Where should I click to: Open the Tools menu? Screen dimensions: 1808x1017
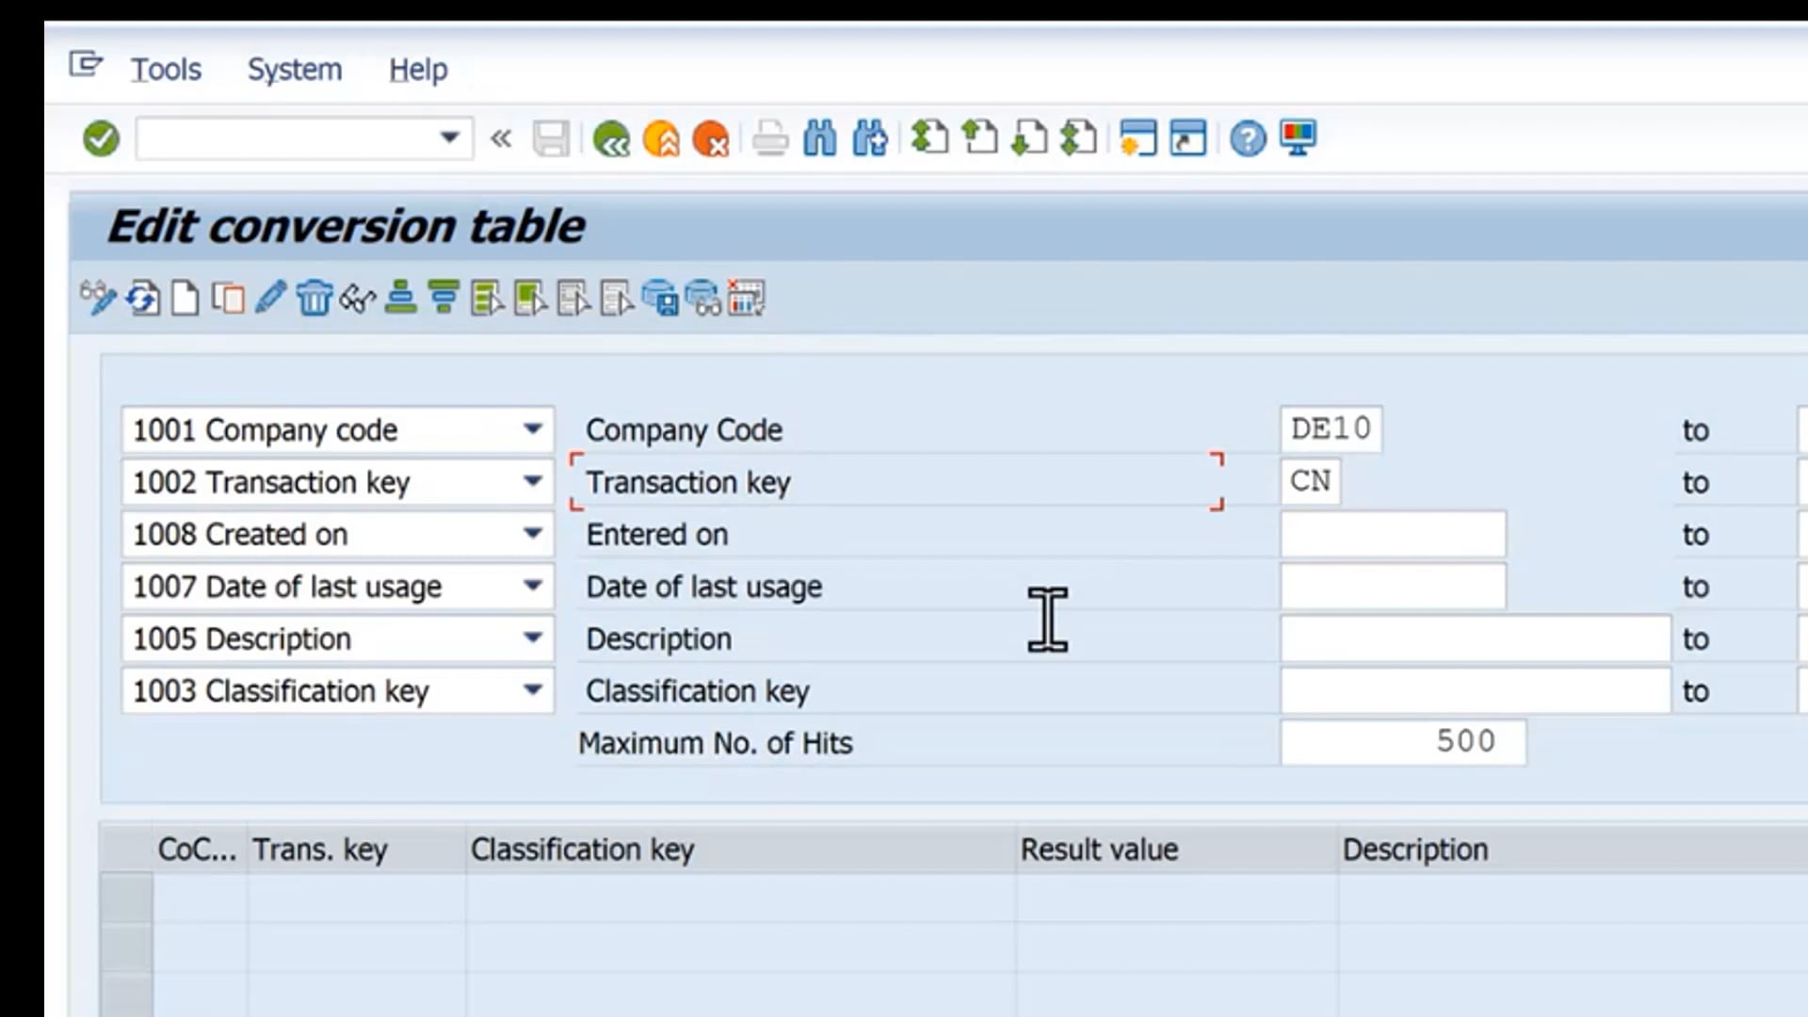tap(166, 69)
